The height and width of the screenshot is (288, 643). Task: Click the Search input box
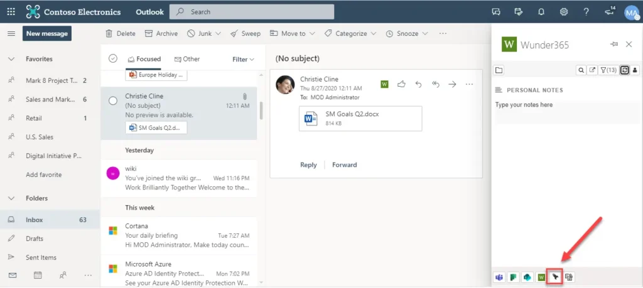pyautogui.click(x=257, y=11)
